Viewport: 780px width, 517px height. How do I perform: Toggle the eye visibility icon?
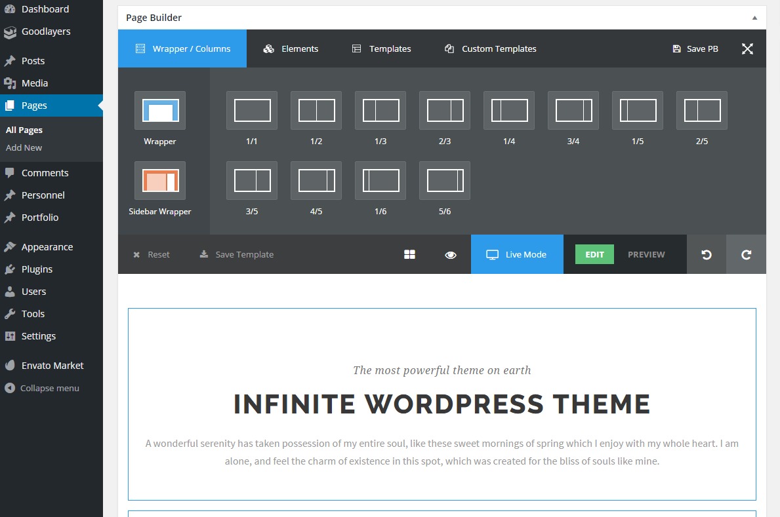451,254
